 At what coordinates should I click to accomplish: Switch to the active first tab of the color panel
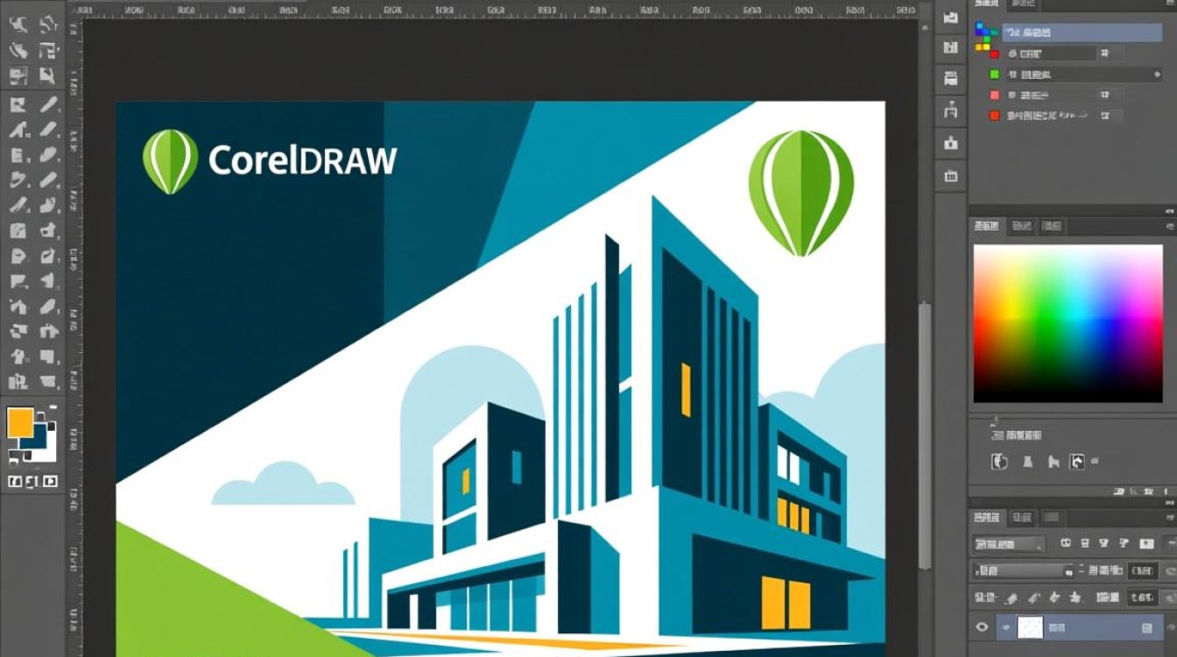tap(986, 226)
